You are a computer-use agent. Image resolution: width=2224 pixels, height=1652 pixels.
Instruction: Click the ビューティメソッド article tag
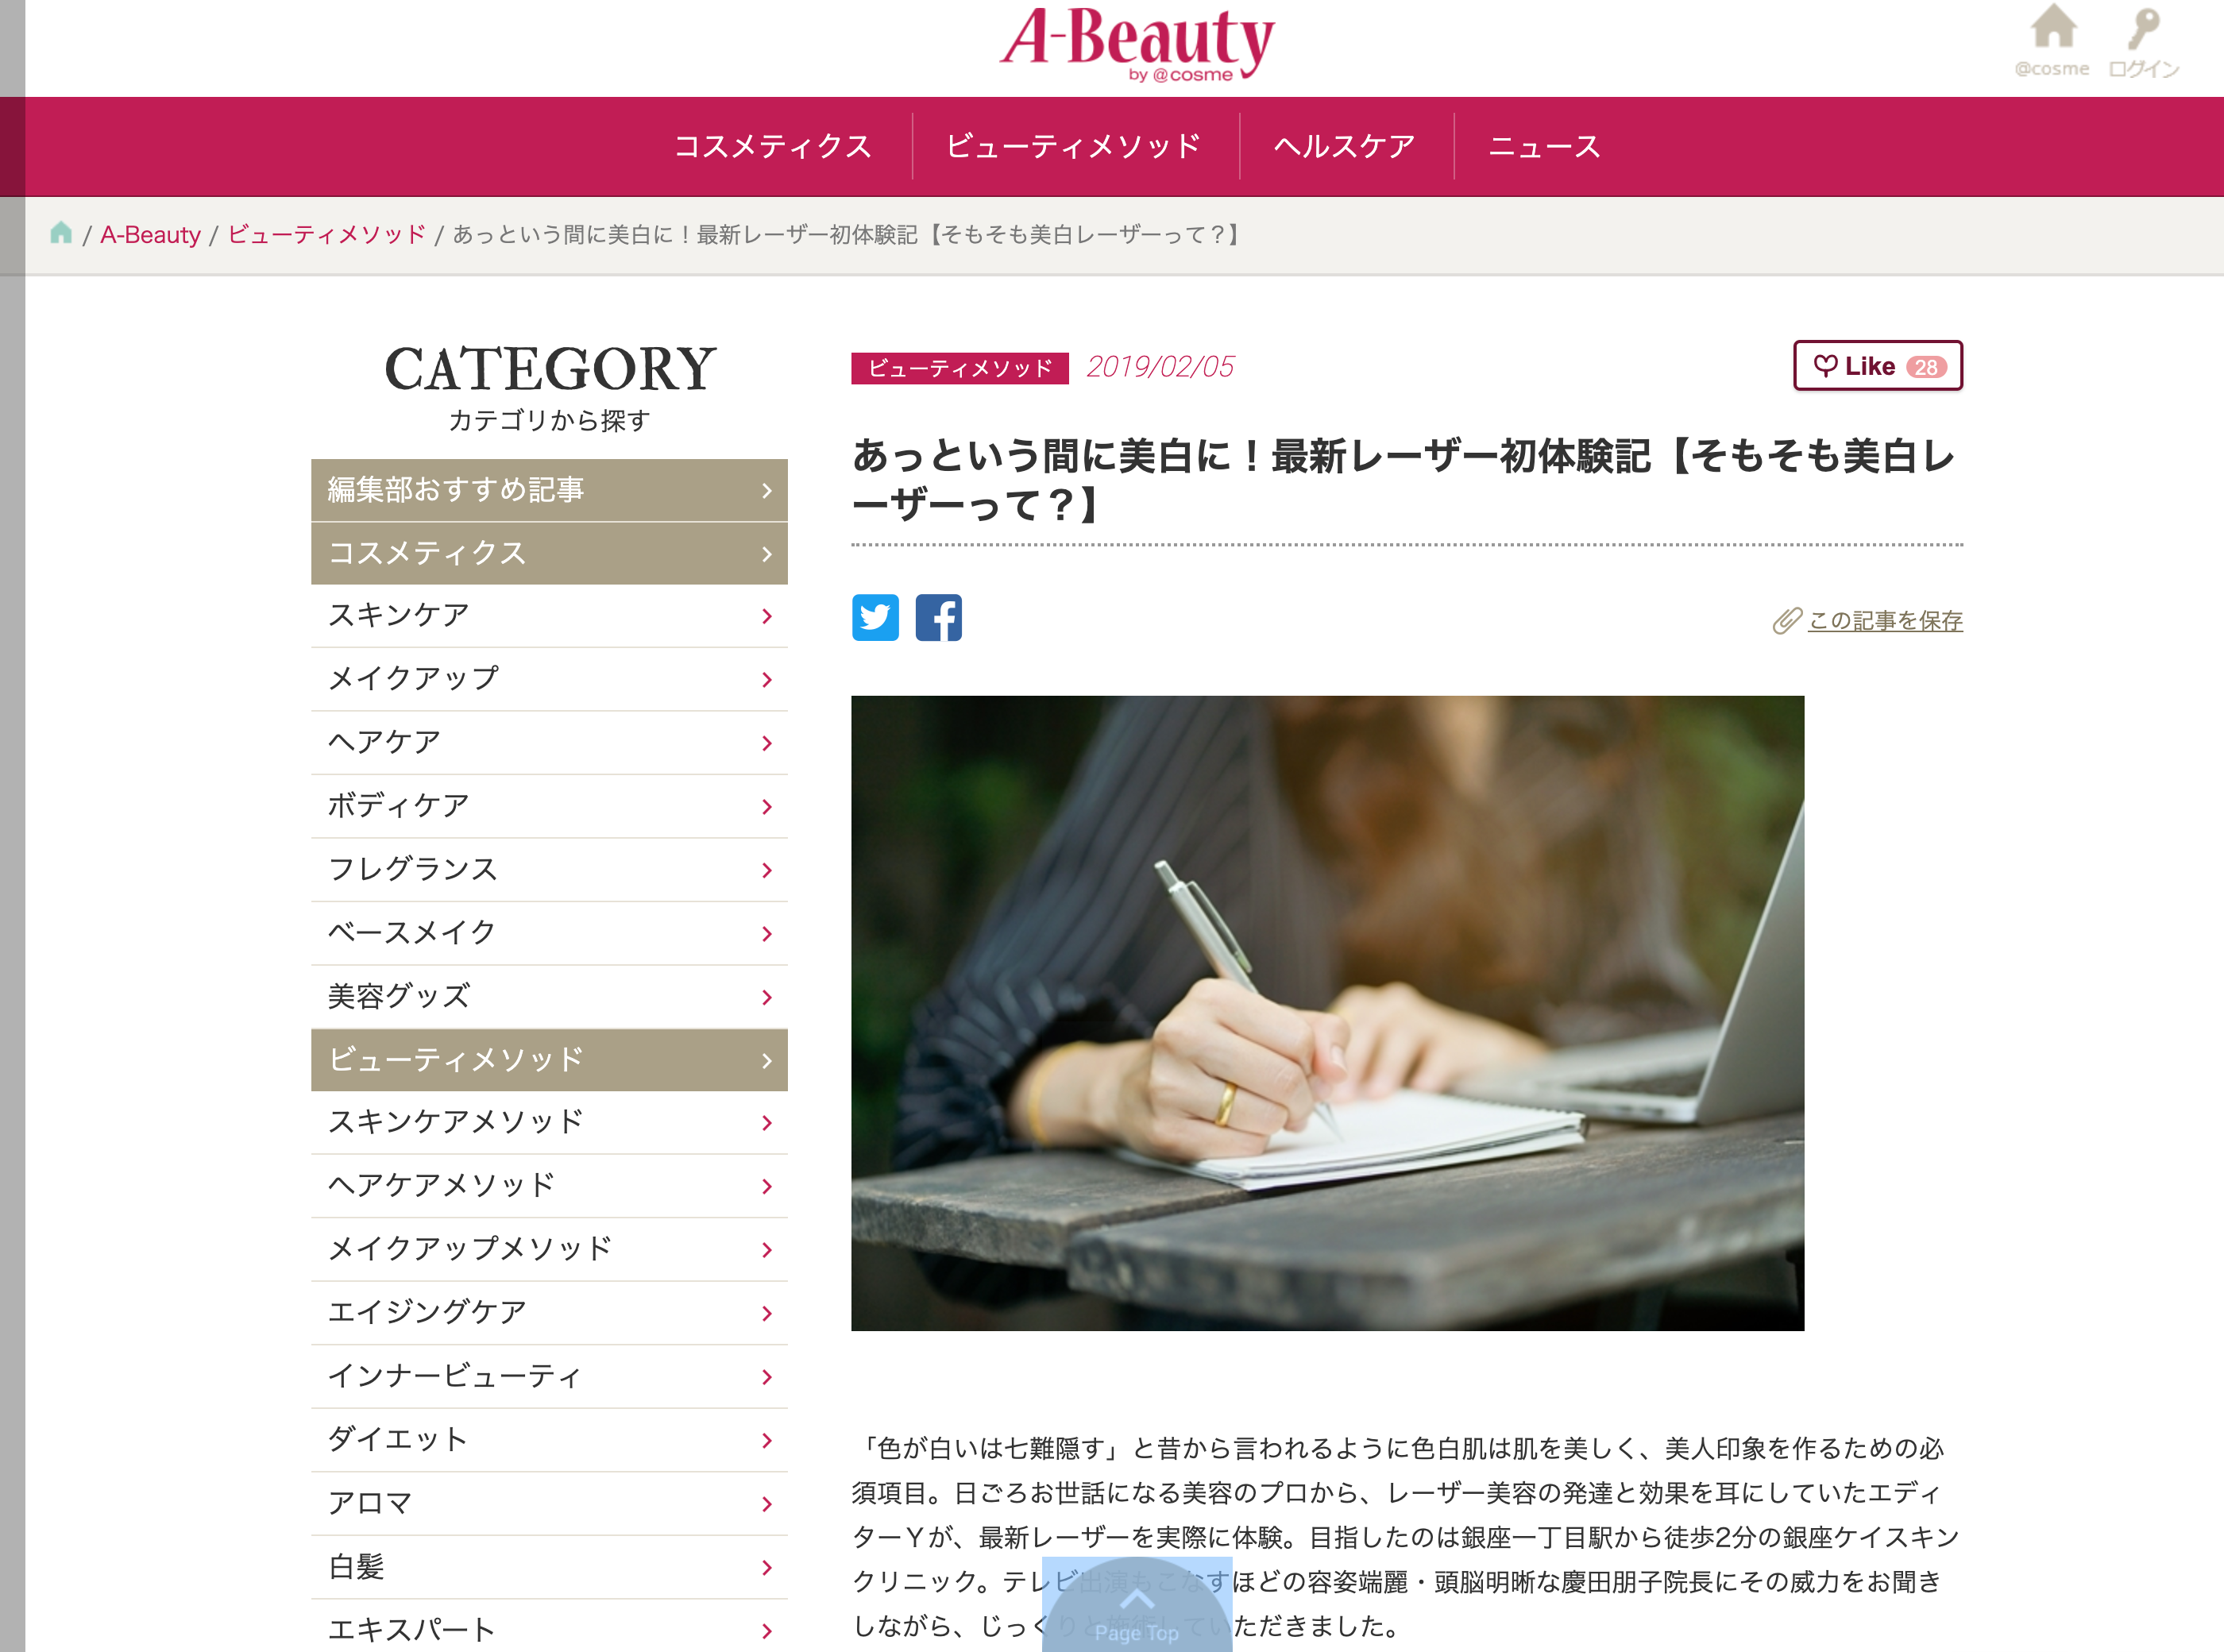(960, 368)
